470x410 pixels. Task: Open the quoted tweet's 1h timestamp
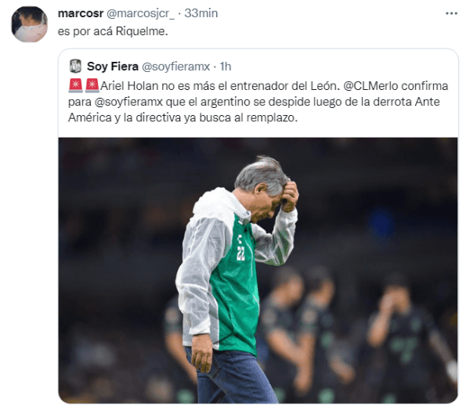click(x=226, y=66)
